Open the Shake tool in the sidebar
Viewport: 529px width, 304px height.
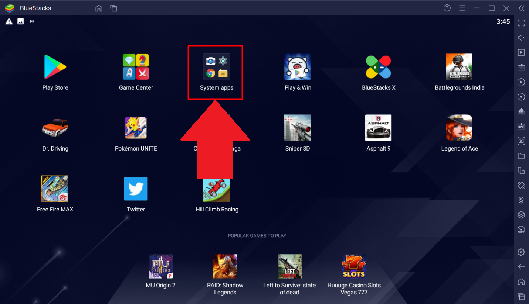(x=521, y=185)
